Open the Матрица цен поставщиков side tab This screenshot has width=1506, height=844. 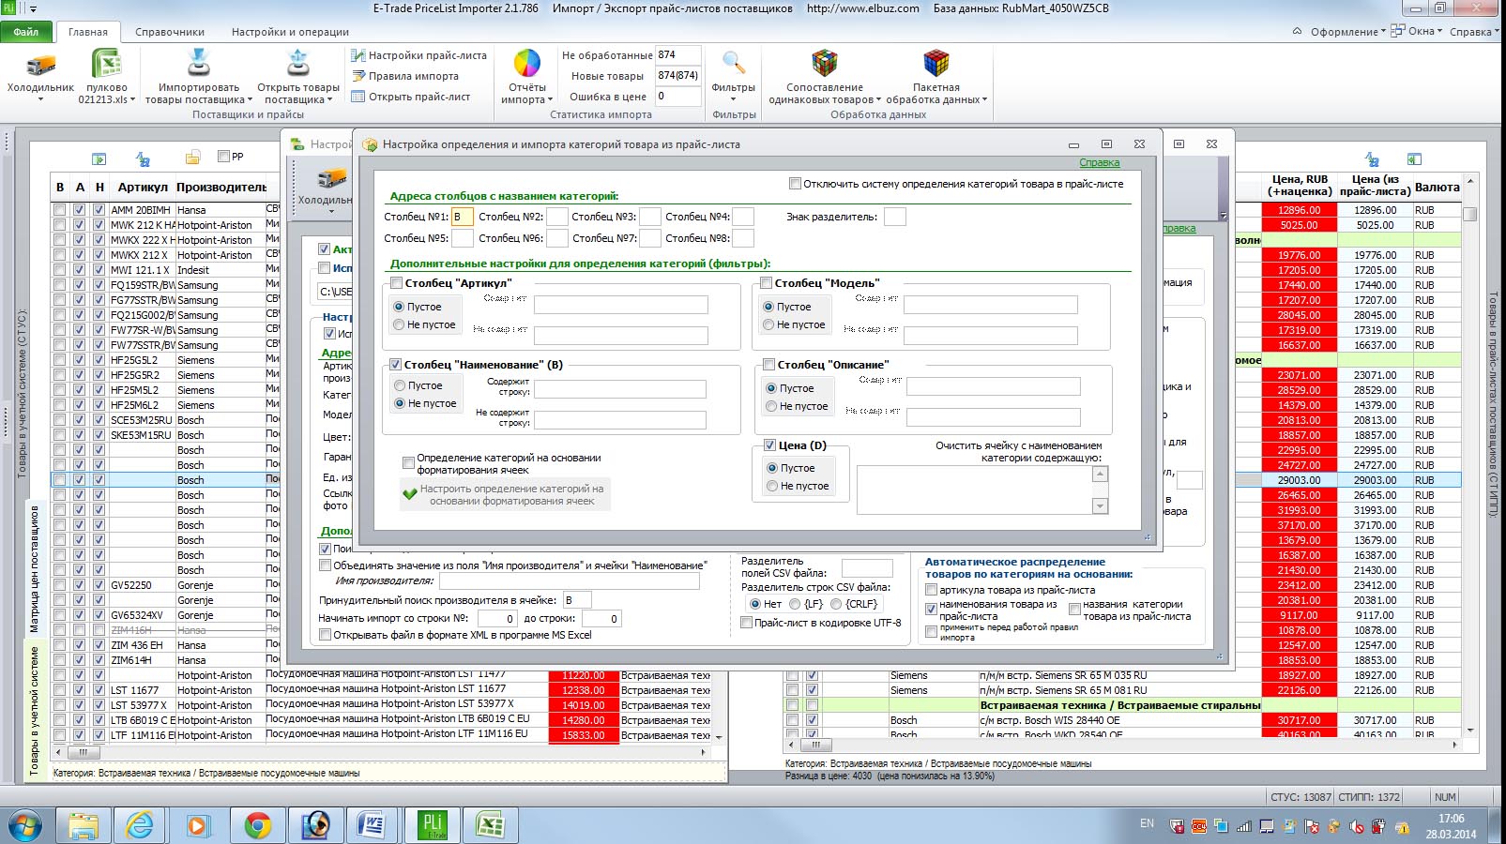(35, 569)
